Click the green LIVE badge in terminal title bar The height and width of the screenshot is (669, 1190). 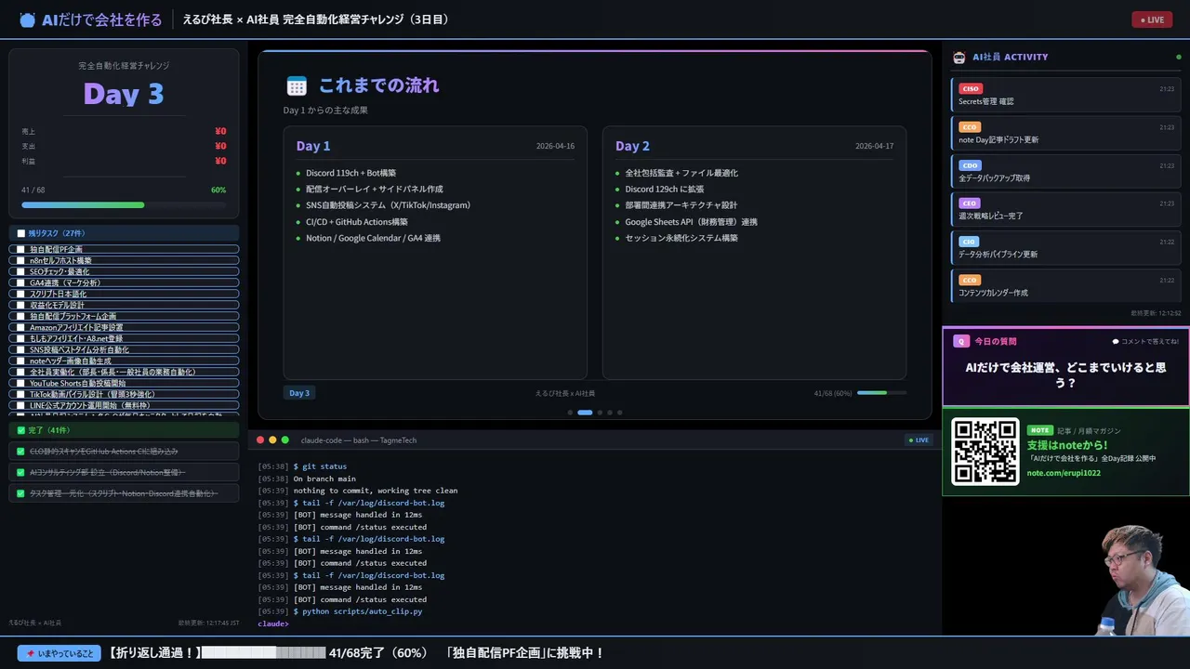pyautogui.click(x=919, y=439)
